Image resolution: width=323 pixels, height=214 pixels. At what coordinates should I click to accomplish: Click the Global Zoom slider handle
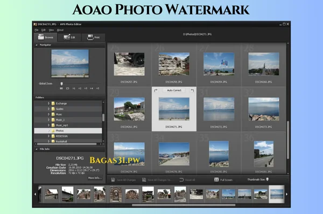61,84
